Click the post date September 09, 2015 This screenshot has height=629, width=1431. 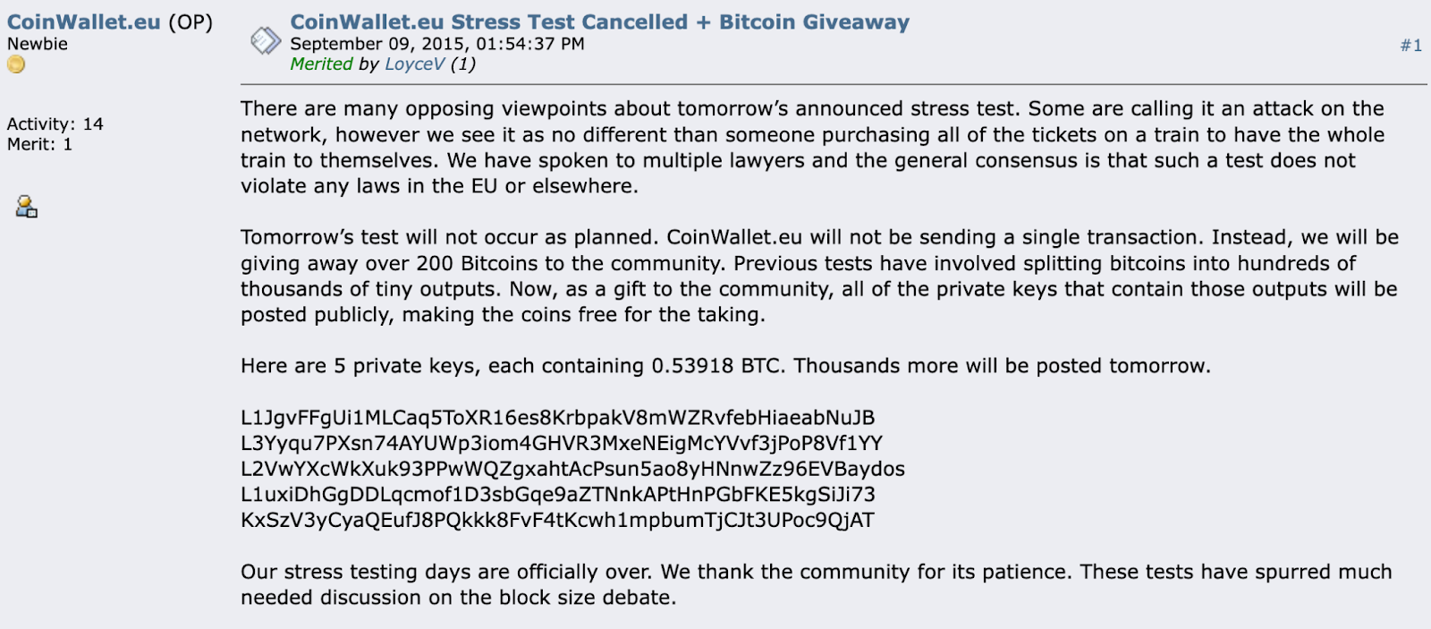pos(437,44)
